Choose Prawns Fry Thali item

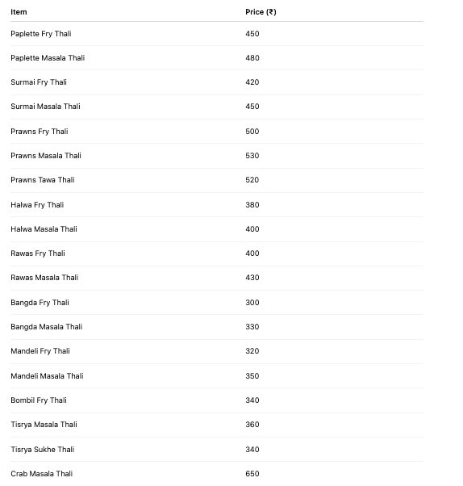coord(40,132)
